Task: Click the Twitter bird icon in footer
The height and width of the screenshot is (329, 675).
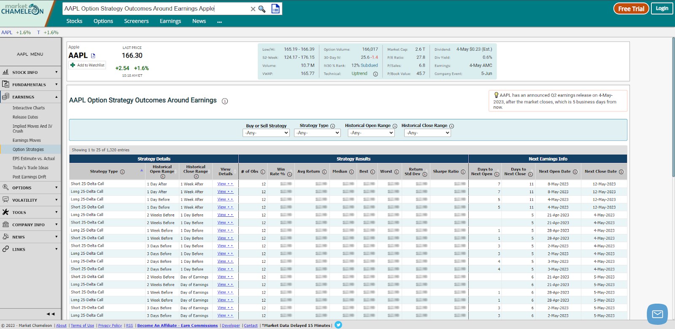Action: click(x=338, y=325)
